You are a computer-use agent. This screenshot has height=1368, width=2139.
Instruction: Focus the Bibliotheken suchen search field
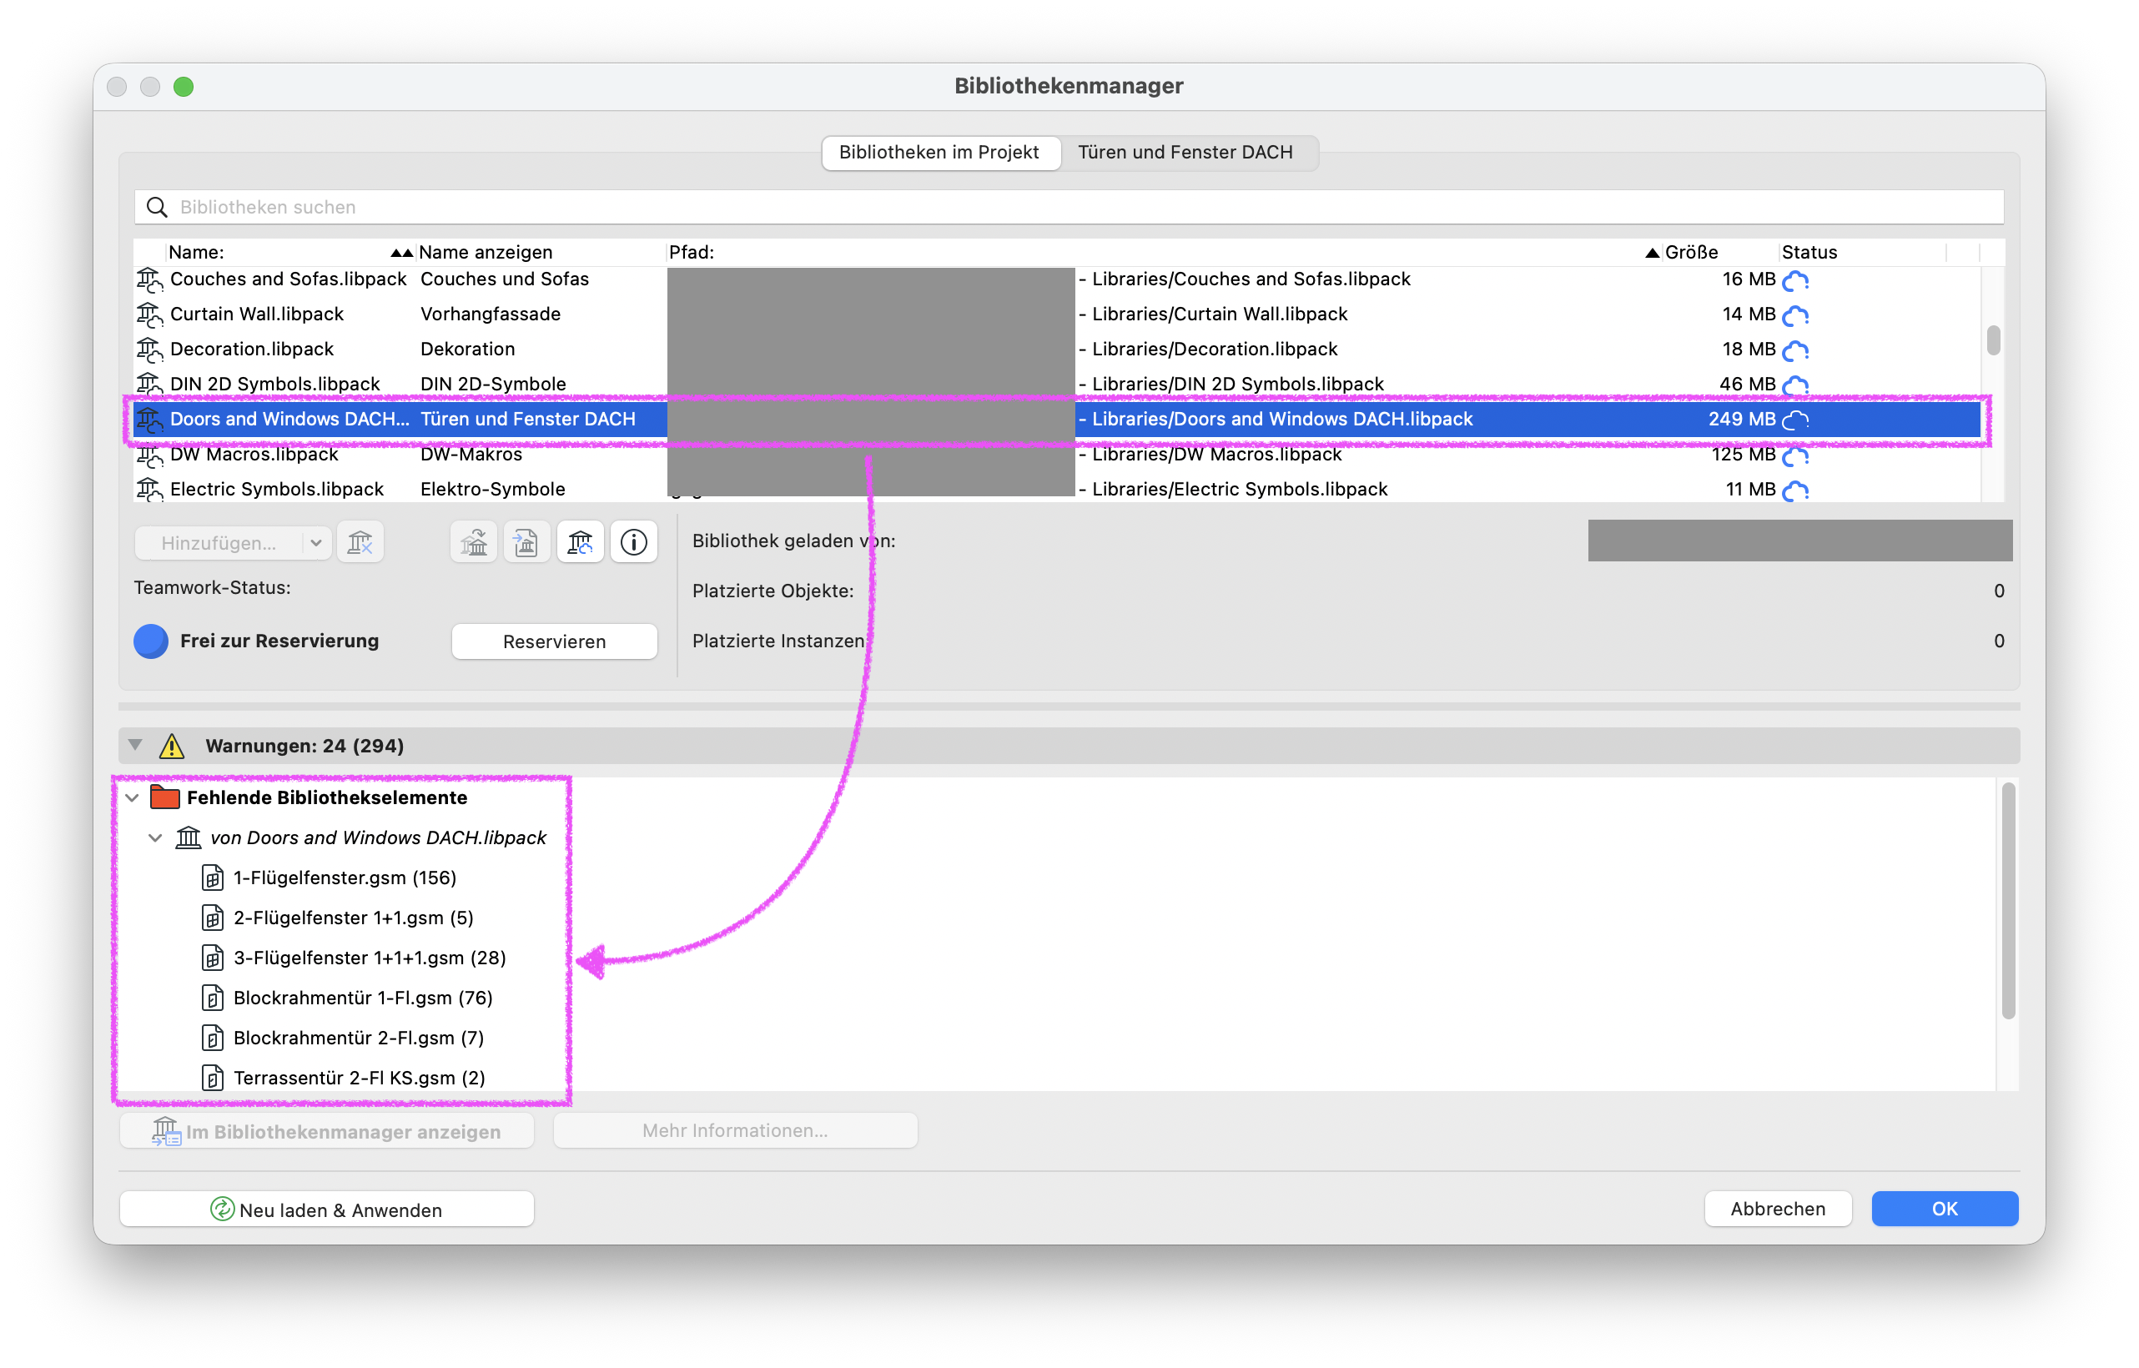pos(1069,207)
